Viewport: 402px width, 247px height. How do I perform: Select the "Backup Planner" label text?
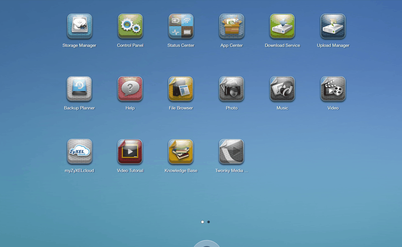point(80,108)
